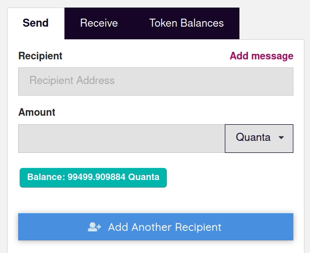Image resolution: width=310 pixels, height=253 pixels.
Task: Select the Quanta text in the unit selector
Action: 253,137
